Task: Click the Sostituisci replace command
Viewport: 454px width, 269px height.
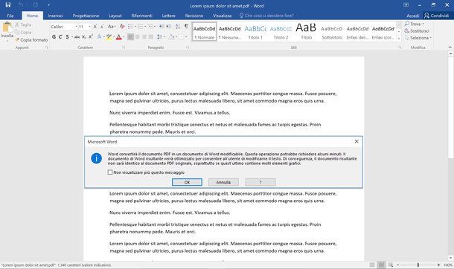Action: pos(417,31)
